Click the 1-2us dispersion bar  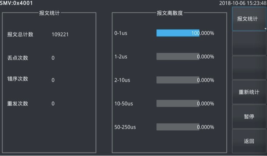click(178, 56)
